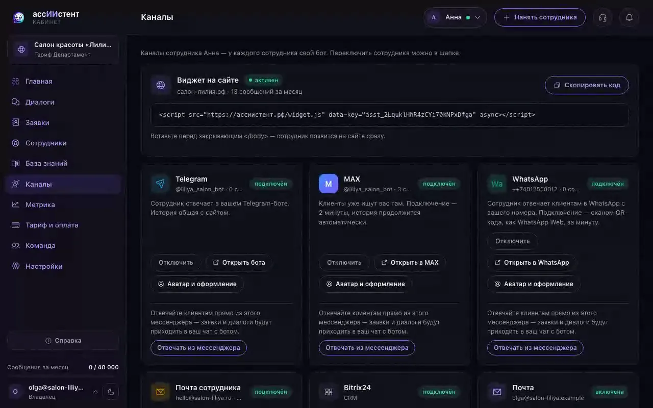Click Telegram подключён status badge
This screenshot has height=408, width=653.
pyautogui.click(x=271, y=184)
